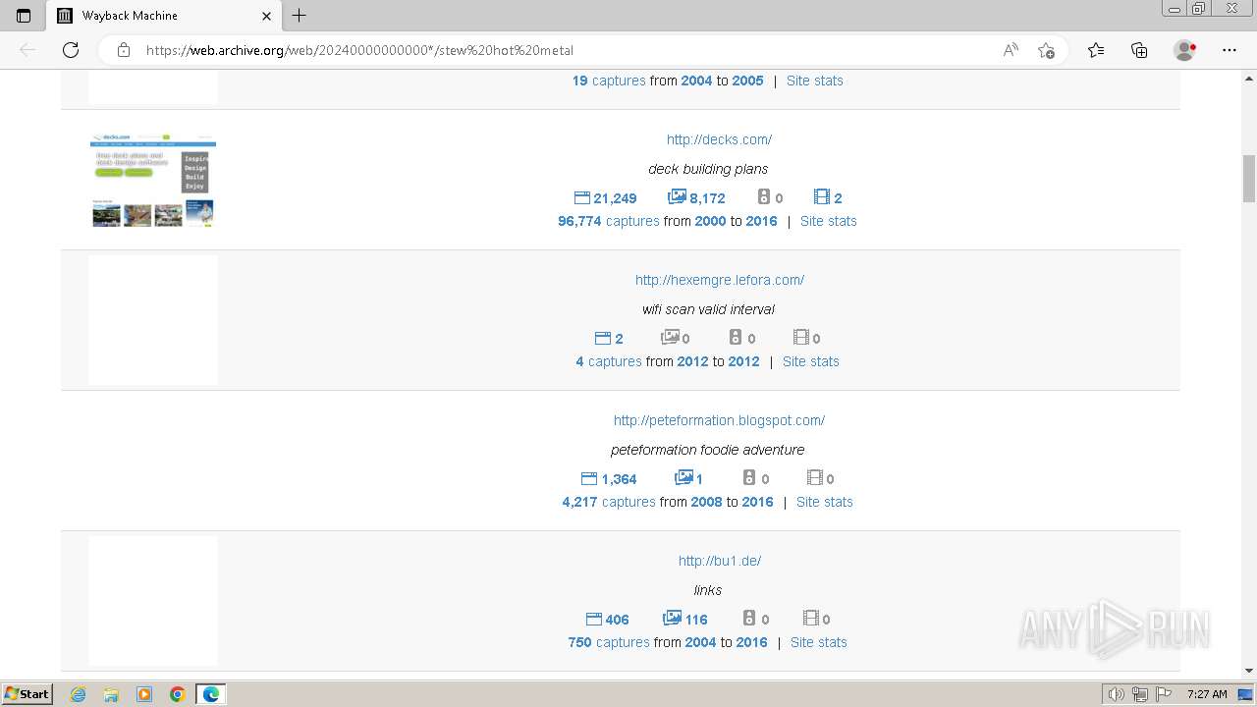Open tab actions menu icon in Edge
This screenshot has height=707, width=1257.
tap(24, 16)
